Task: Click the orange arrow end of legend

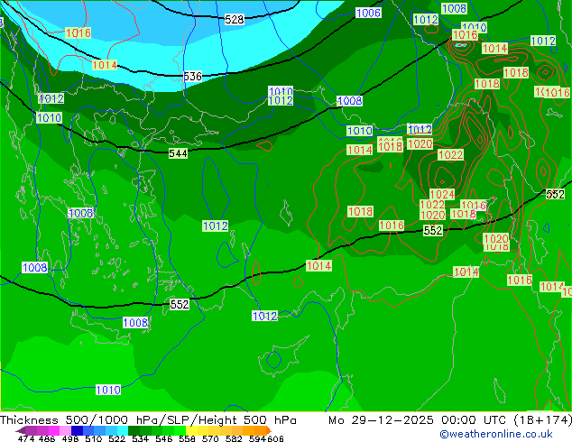Action: tap(269, 430)
